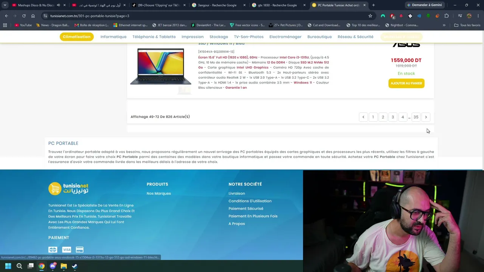Screen dimensions: 484x272
Task: Open the Impression category menu
Action: (x=192, y=37)
